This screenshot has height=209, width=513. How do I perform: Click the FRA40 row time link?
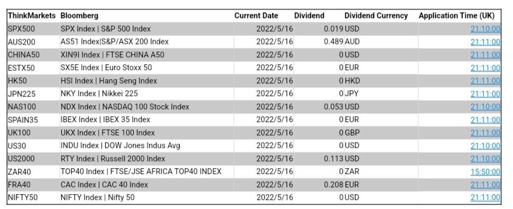tap(485, 185)
